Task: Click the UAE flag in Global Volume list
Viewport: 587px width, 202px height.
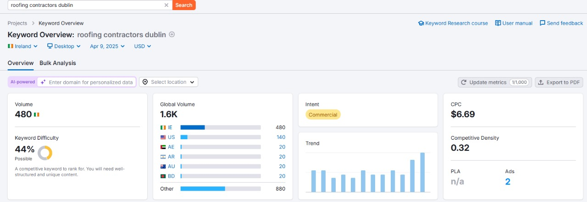Action: click(x=163, y=147)
